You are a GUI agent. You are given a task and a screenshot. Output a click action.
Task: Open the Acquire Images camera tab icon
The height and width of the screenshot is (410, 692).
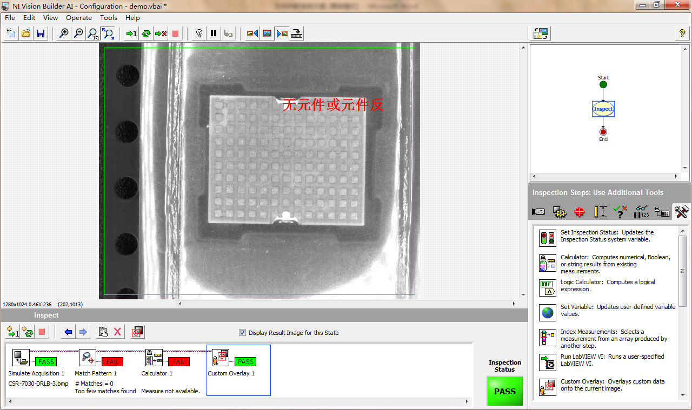(x=538, y=212)
